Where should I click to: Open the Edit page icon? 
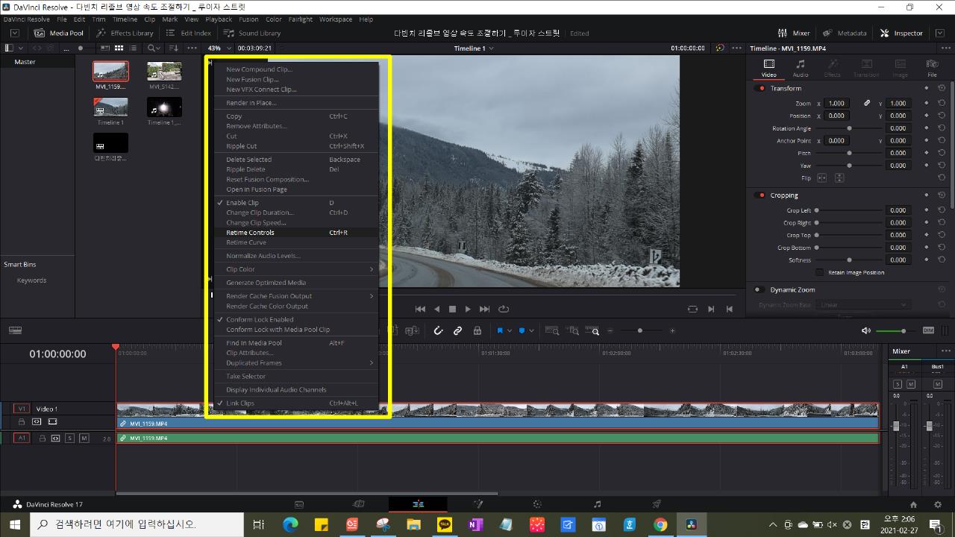418,504
